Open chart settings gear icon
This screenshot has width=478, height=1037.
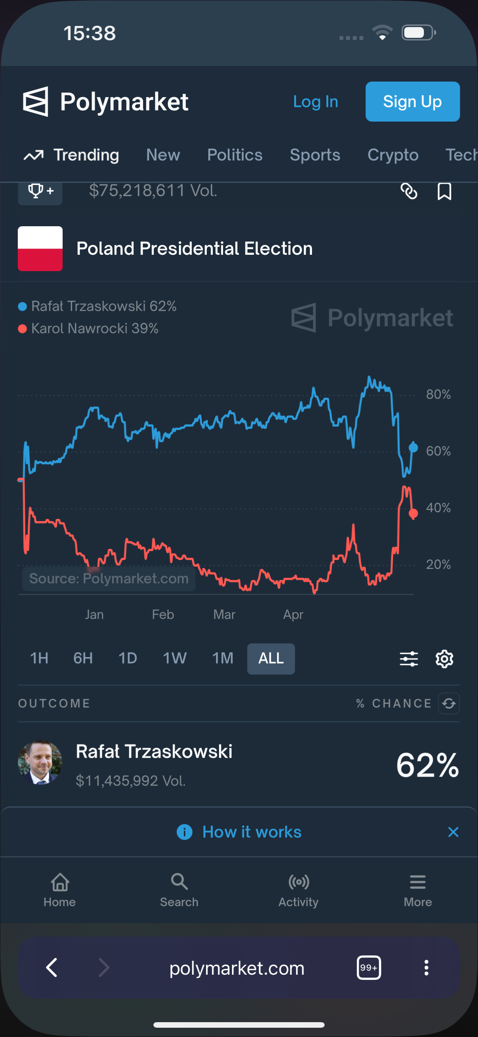[444, 659]
